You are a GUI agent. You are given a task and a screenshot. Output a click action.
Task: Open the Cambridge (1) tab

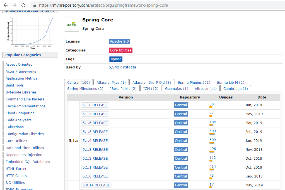click(236, 89)
